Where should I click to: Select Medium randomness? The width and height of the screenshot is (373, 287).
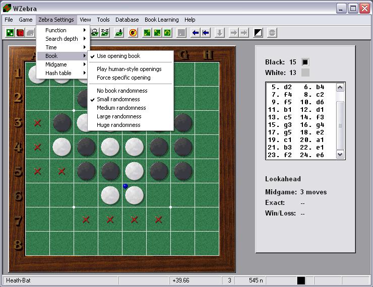tap(131, 108)
